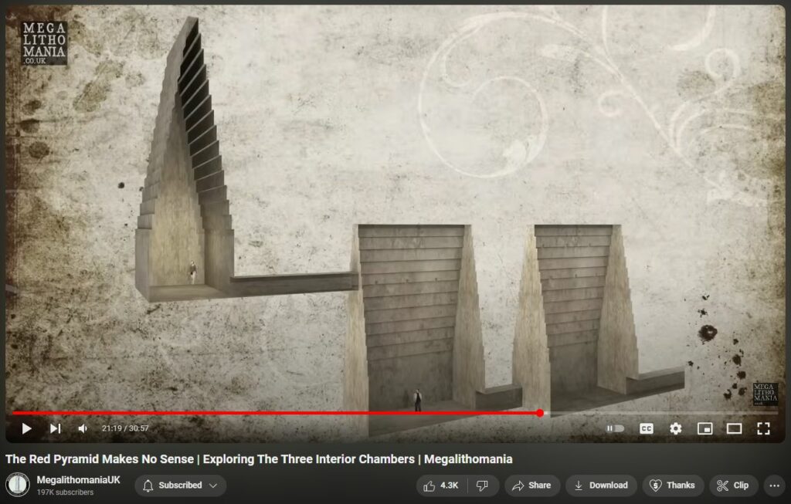This screenshot has height=504, width=791.
Task: Open the MegalithomaniaUK channel avatar
Action: pyautogui.click(x=18, y=485)
